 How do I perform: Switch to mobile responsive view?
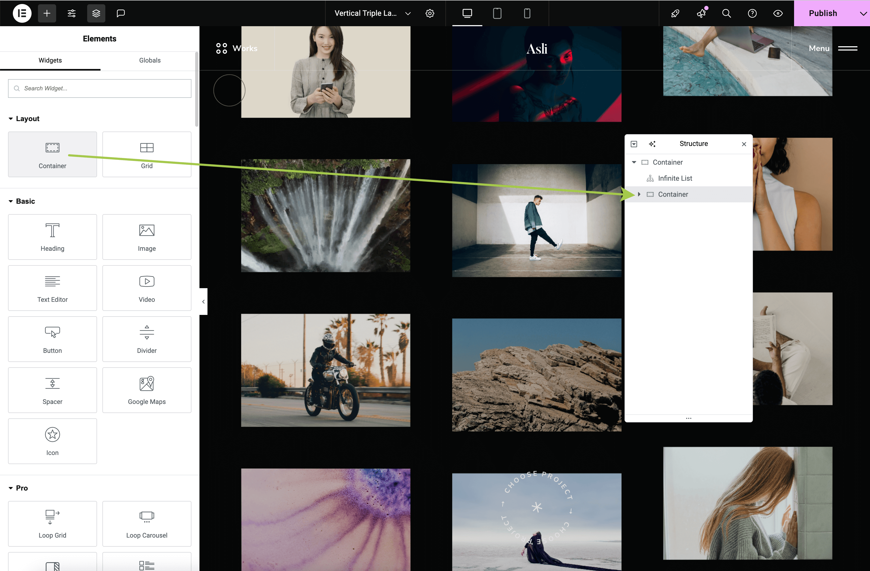[527, 14]
